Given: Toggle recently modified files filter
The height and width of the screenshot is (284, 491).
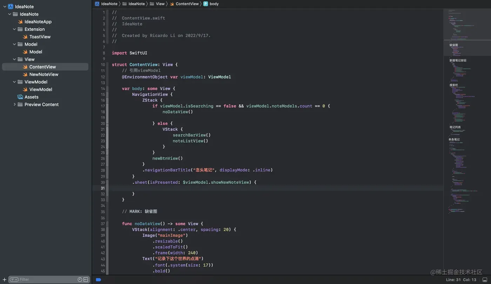Looking at the screenshot, I should coord(80,279).
